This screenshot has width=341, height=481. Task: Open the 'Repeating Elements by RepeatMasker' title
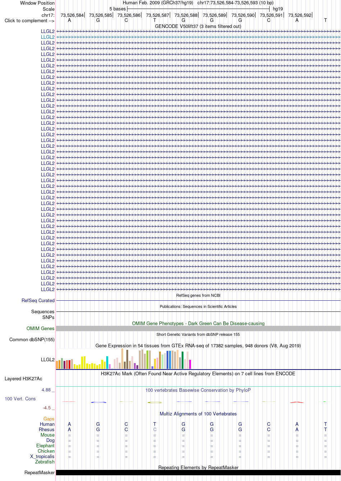pyautogui.click(x=198, y=467)
